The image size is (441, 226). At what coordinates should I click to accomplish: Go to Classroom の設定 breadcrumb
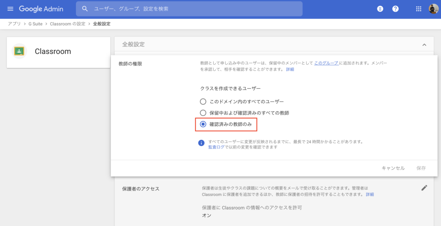point(68,24)
